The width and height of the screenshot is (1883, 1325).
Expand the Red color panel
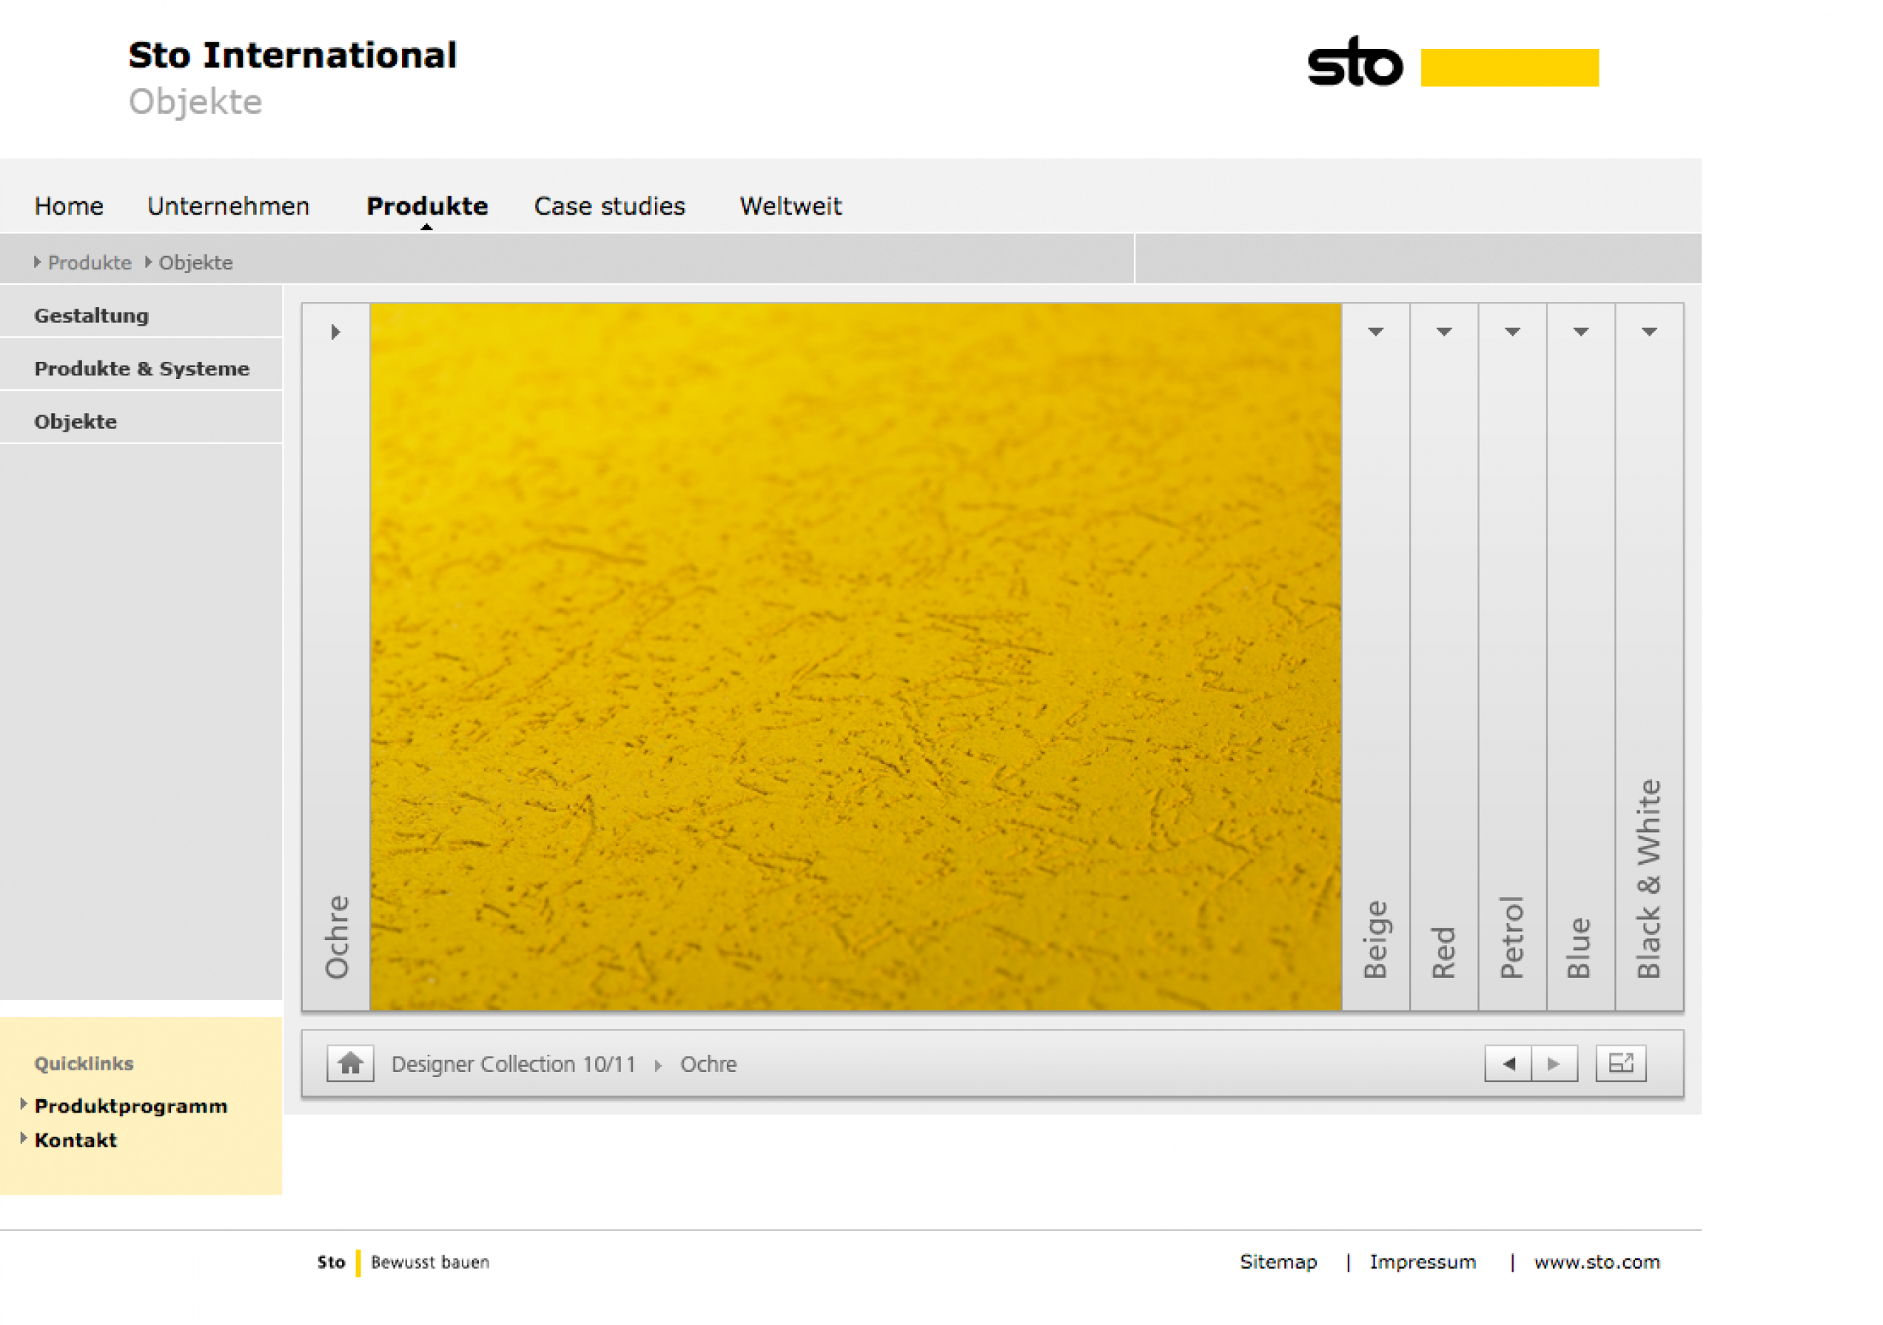[x=1443, y=332]
